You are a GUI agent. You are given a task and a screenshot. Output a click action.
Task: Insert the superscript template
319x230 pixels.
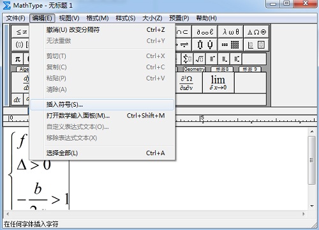pyautogui.click(x=212, y=59)
